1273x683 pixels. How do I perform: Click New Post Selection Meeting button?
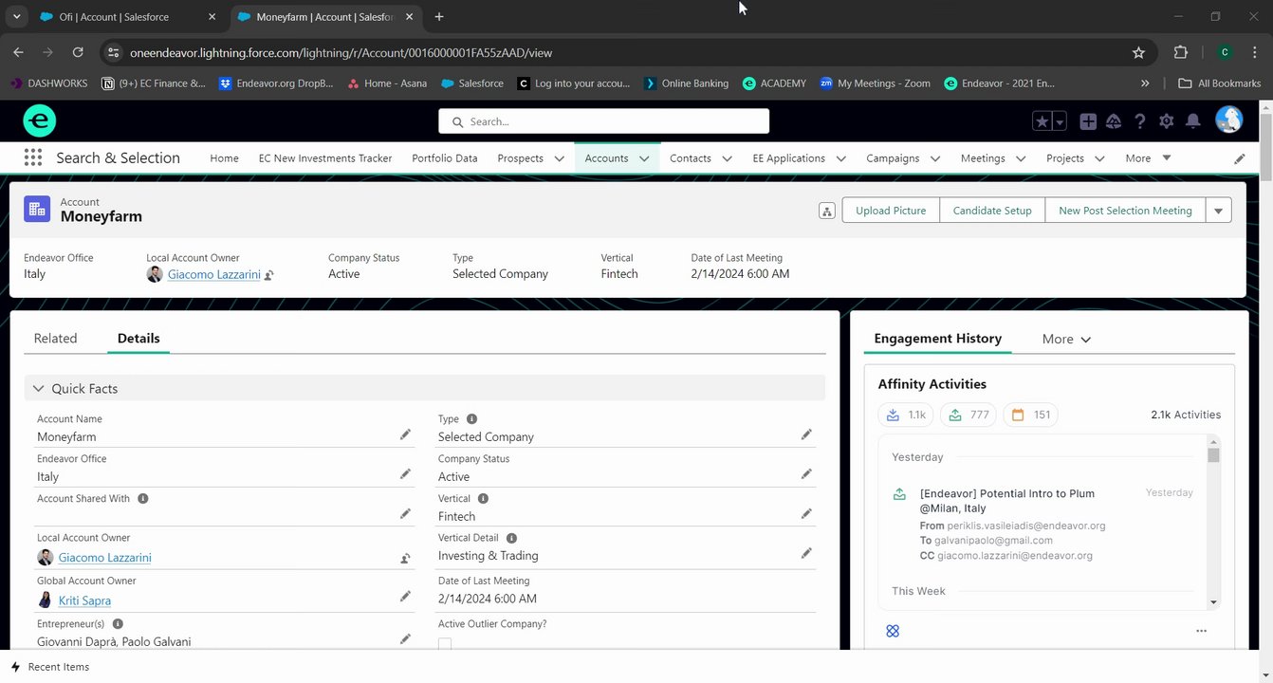point(1125,211)
